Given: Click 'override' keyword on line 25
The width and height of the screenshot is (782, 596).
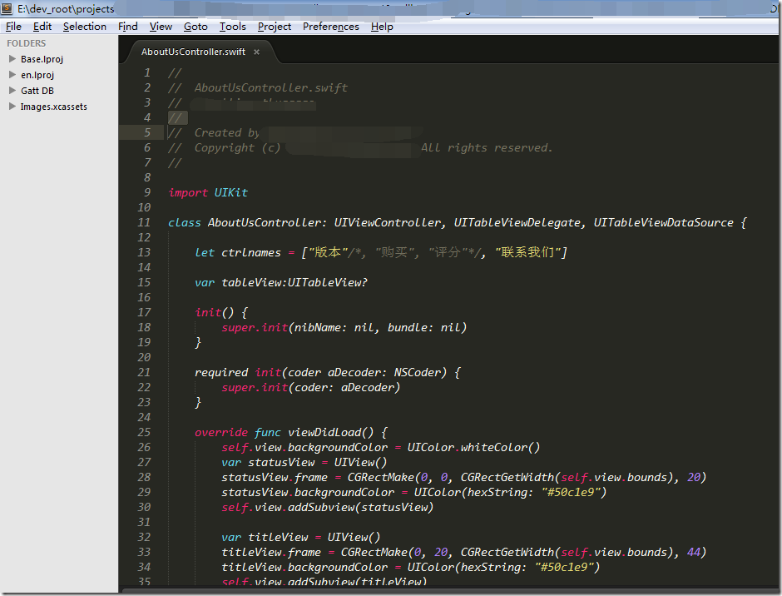Looking at the screenshot, I should pos(221,432).
